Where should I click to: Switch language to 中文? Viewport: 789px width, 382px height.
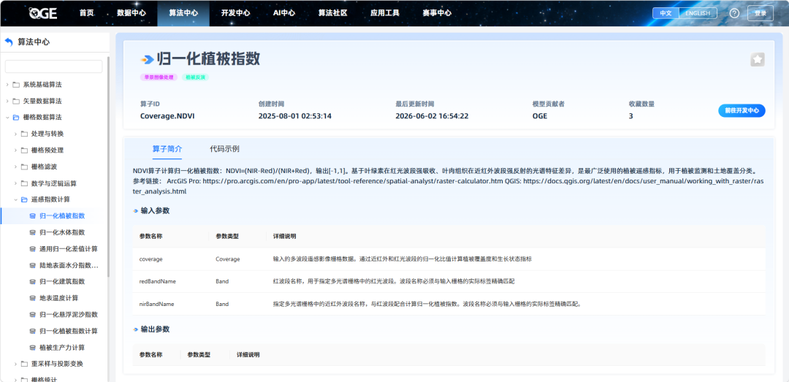(666, 13)
